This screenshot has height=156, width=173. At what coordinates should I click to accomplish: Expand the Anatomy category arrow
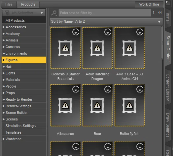[4, 34]
